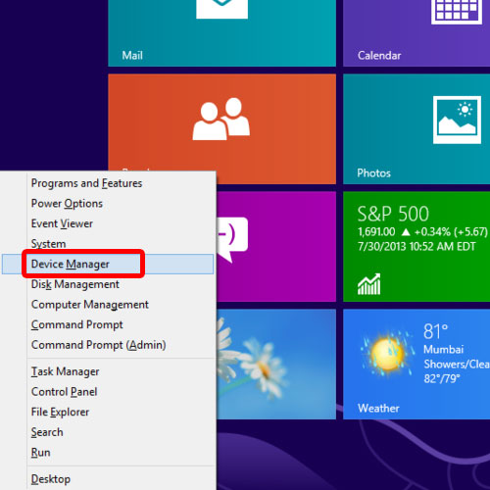Click the Mail tile label

point(132,56)
